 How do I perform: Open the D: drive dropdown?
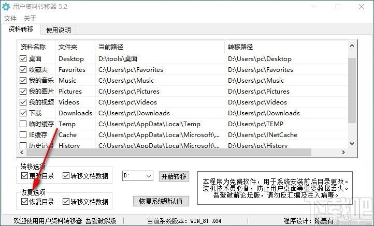coord(138,176)
